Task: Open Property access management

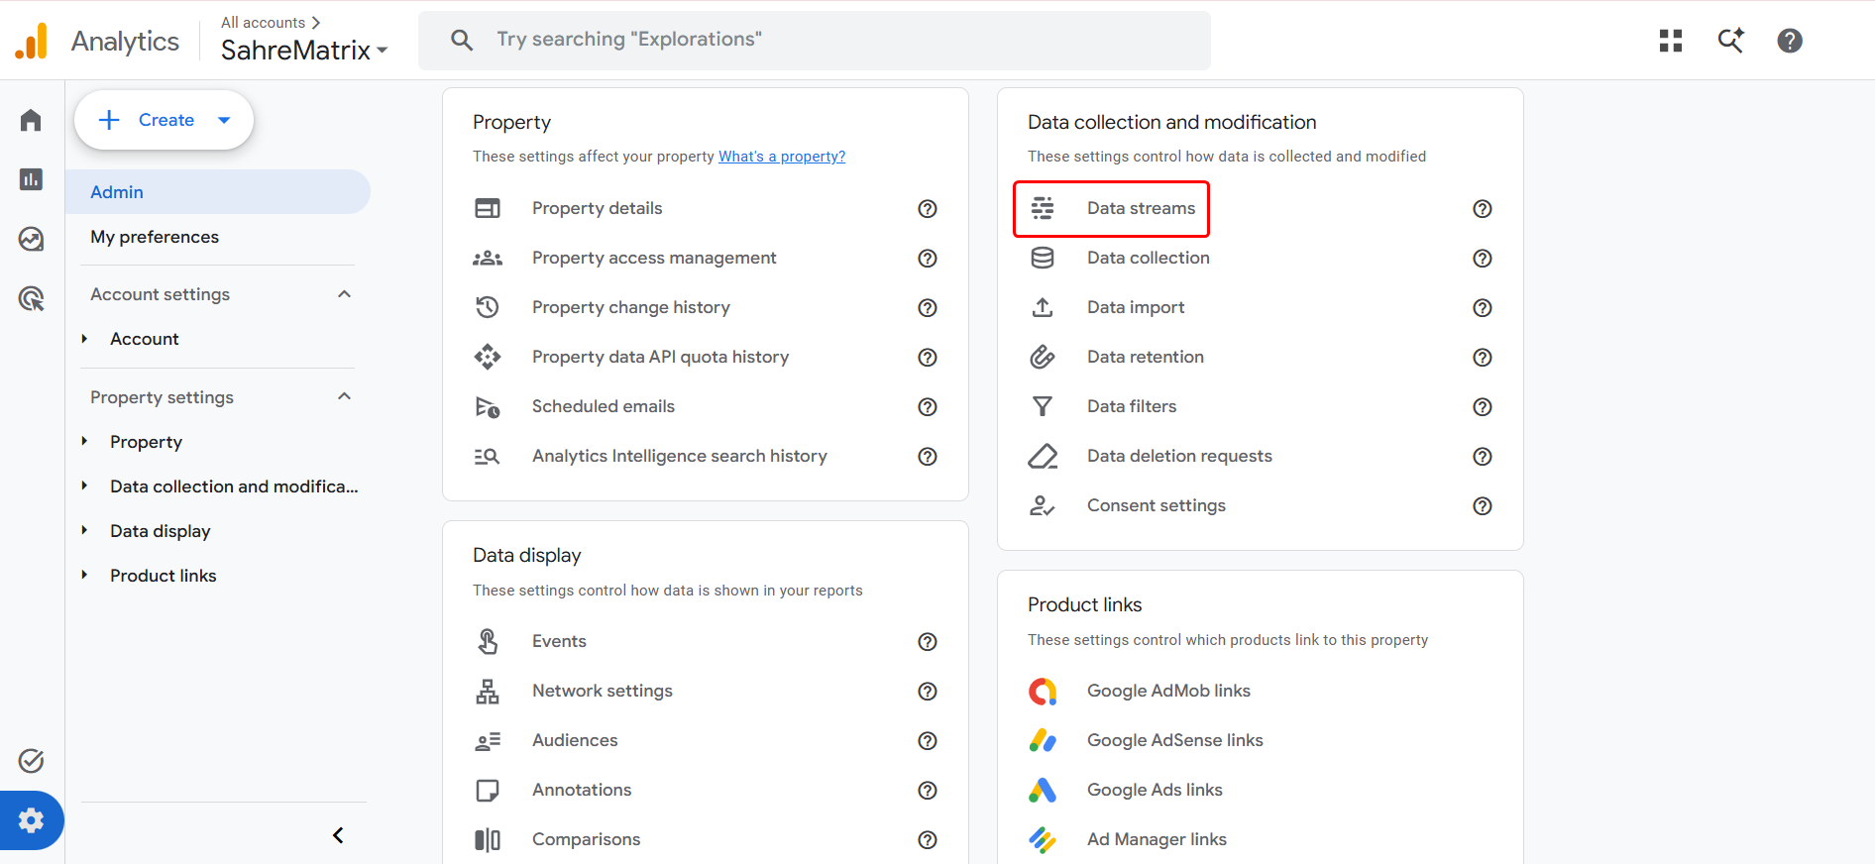Action: pyautogui.click(x=654, y=258)
